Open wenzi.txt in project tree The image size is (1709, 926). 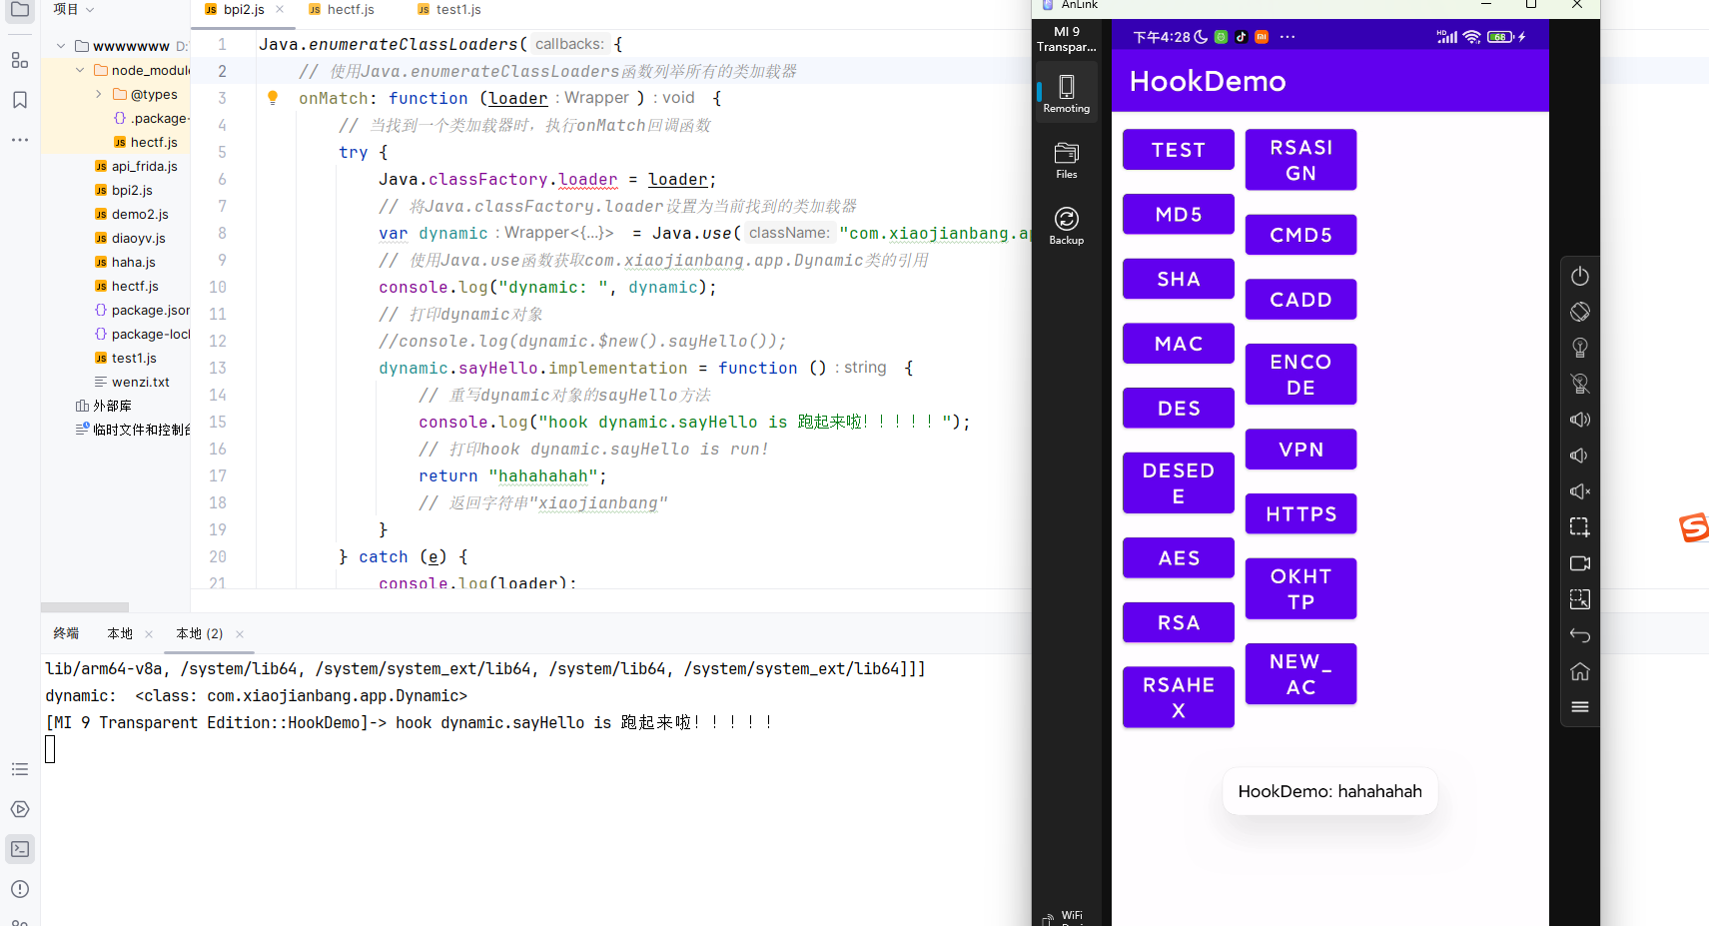[x=132, y=382]
